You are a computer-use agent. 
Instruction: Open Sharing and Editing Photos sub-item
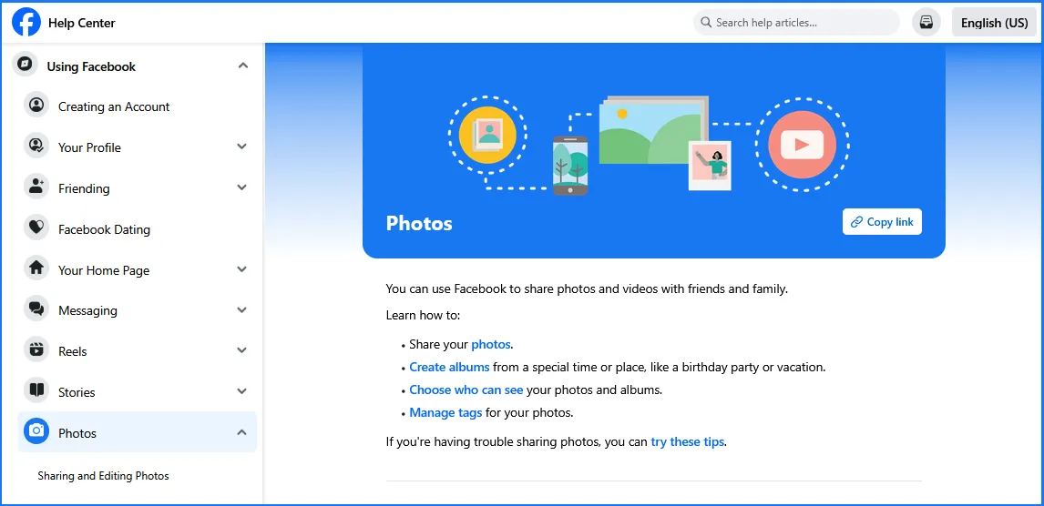point(103,476)
